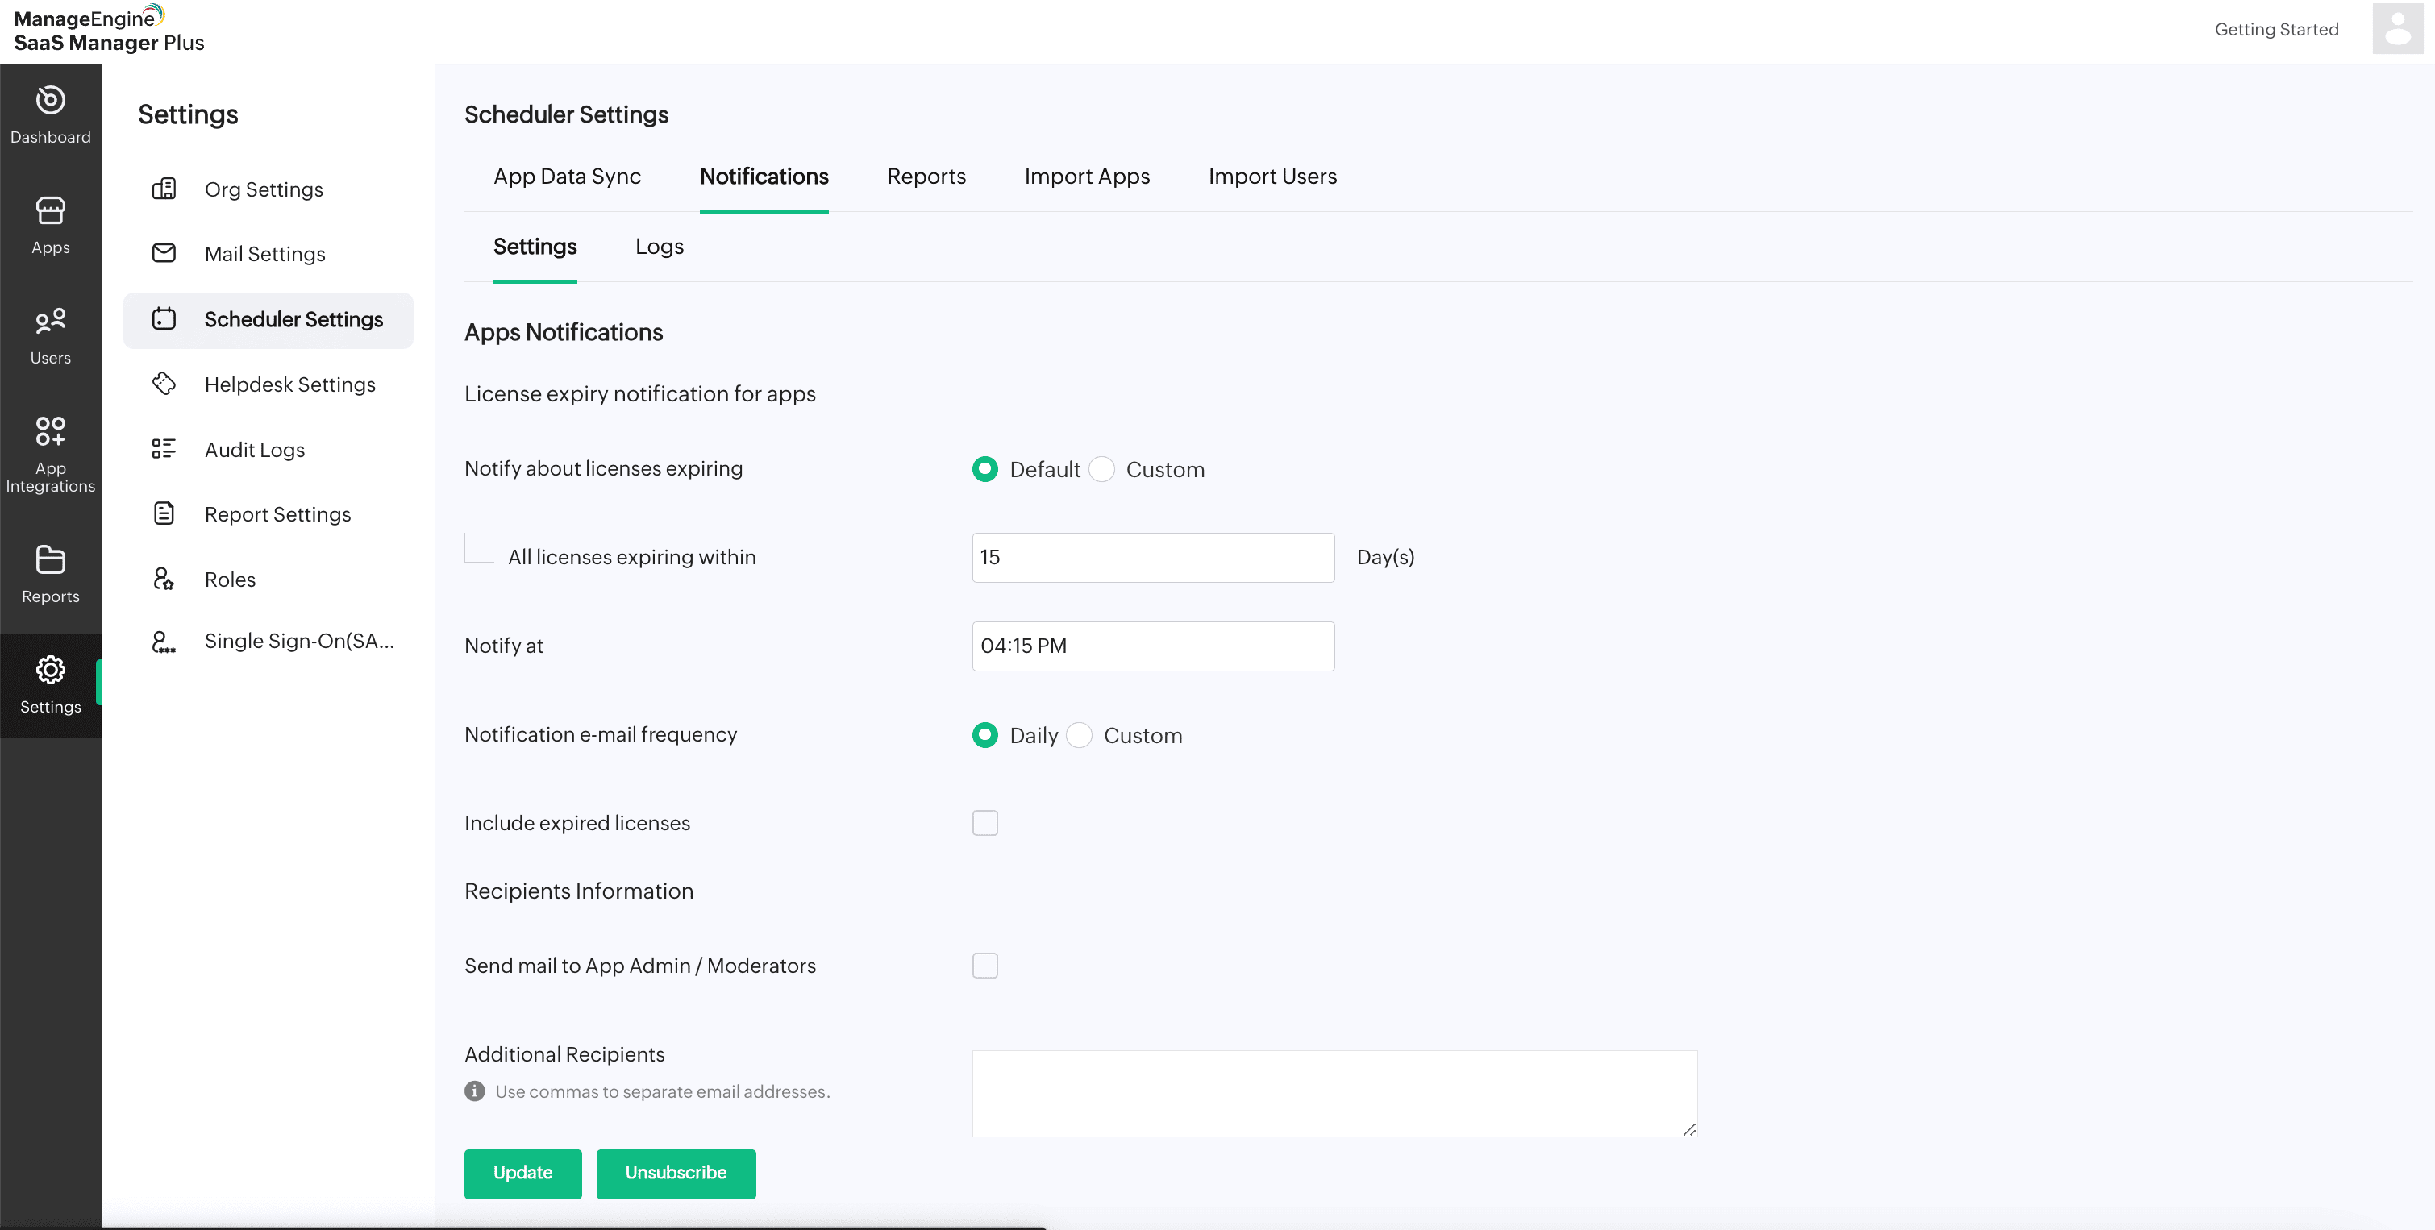Screen dimensions: 2435x1230
Task: Click the Additional Recipients text area
Action: click(x=1334, y=1093)
